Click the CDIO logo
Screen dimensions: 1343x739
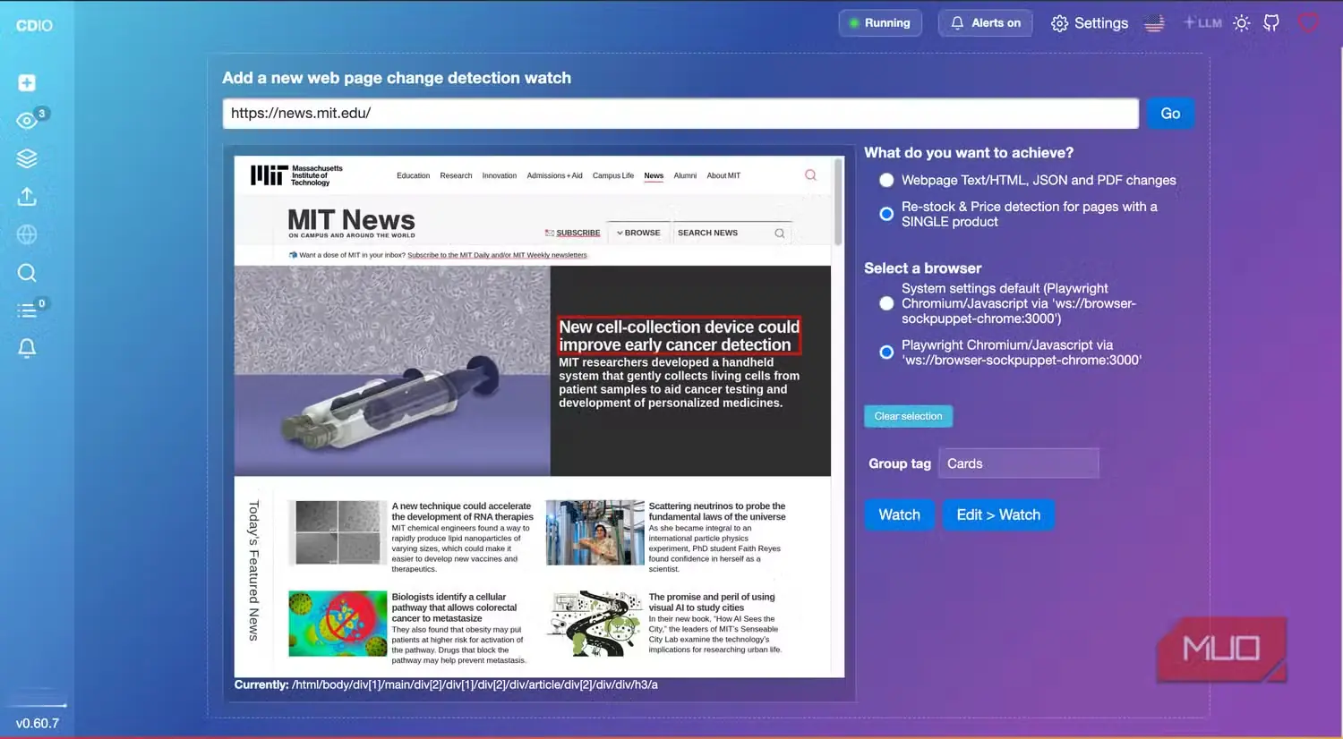pyautogui.click(x=34, y=25)
